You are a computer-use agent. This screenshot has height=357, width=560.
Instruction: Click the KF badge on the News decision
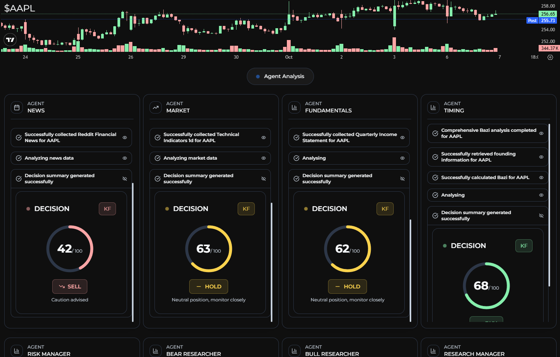pos(107,208)
